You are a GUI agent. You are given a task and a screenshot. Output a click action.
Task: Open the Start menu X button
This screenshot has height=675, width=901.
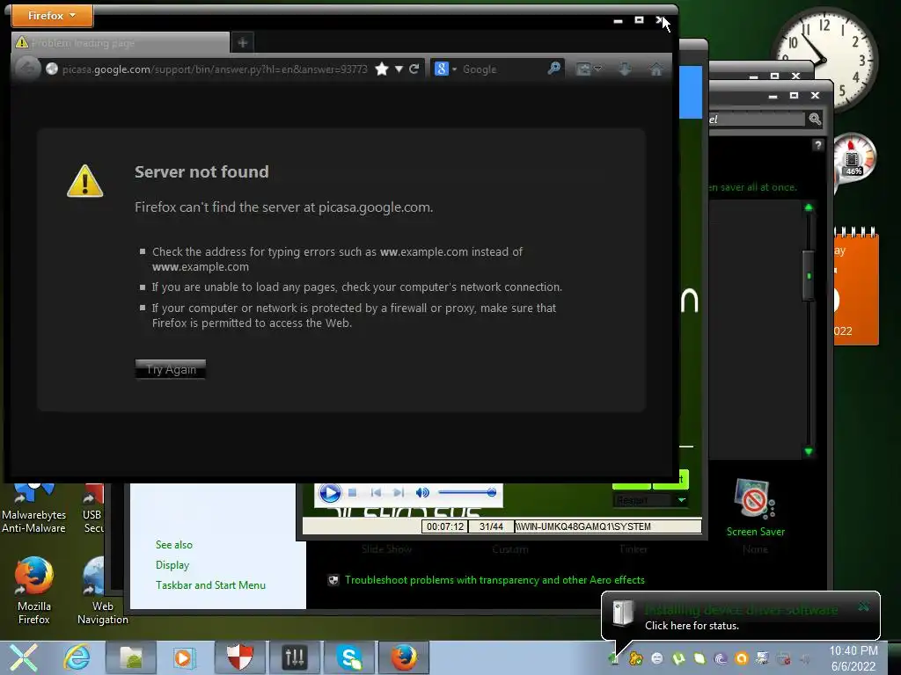tap(24, 657)
